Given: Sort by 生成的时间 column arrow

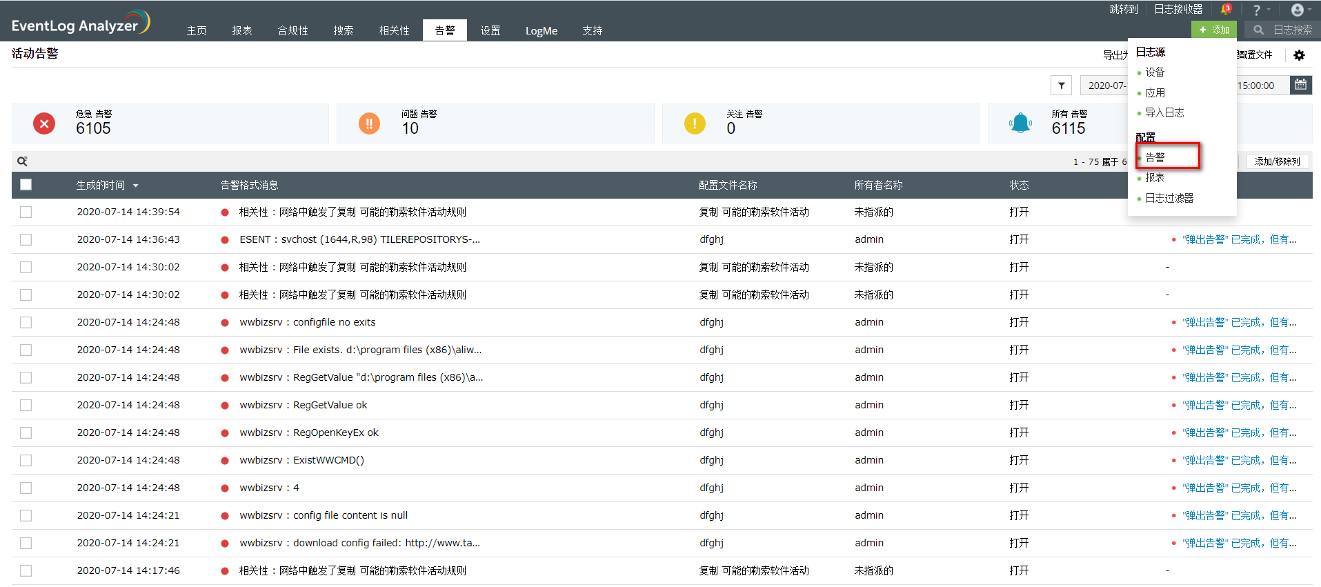Looking at the screenshot, I should click(x=136, y=186).
